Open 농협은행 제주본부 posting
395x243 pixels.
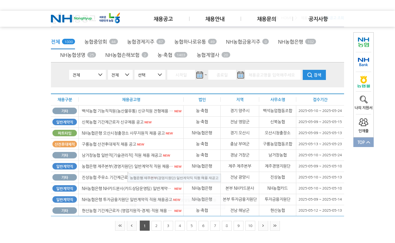[x=127, y=166]
